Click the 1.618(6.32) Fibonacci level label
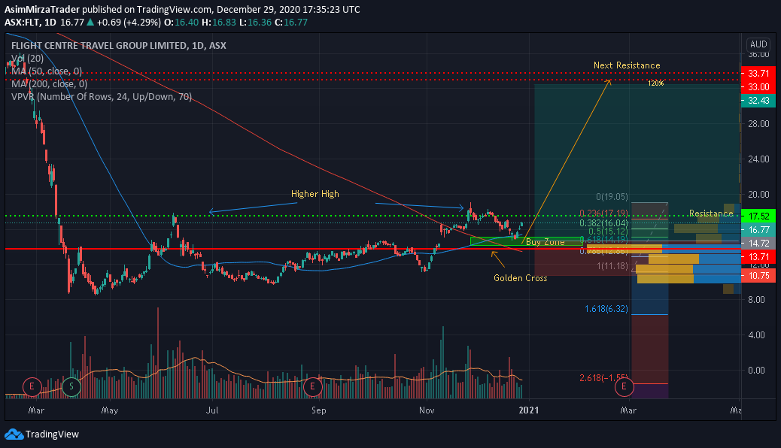Image resolution: width=781 pixels, height=448 pixels. point(606,309)
